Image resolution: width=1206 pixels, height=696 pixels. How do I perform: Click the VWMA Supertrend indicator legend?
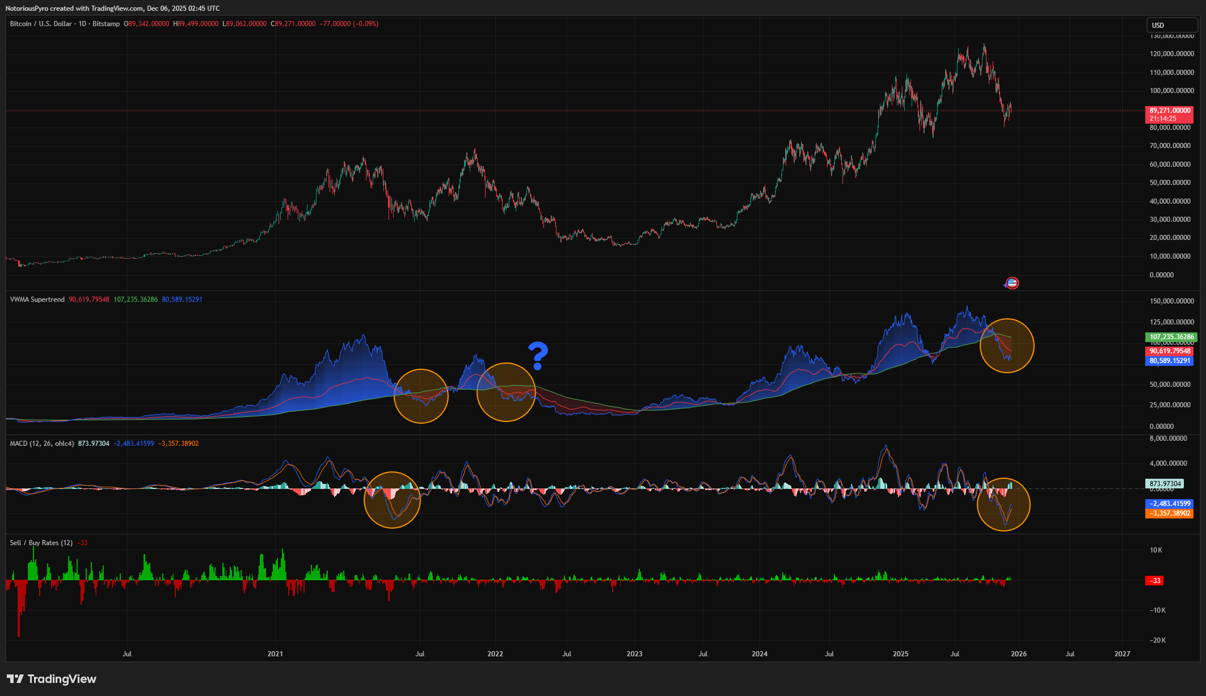point(37,300)
